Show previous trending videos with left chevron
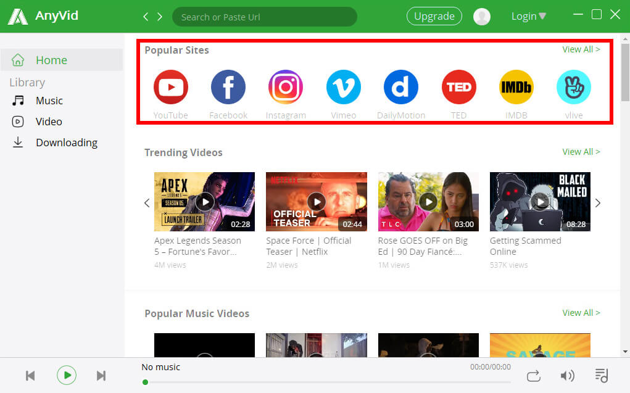 (147, 203)
